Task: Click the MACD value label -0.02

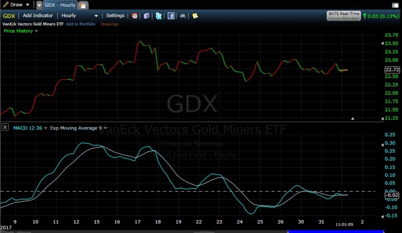Action: coord(392,195)
